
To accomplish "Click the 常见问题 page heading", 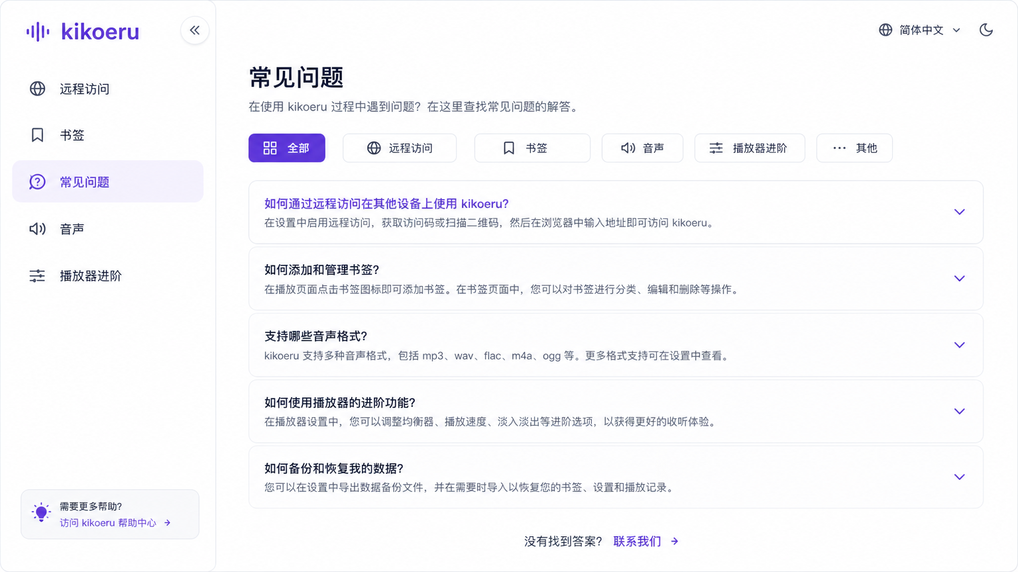I will pos(296,77).
